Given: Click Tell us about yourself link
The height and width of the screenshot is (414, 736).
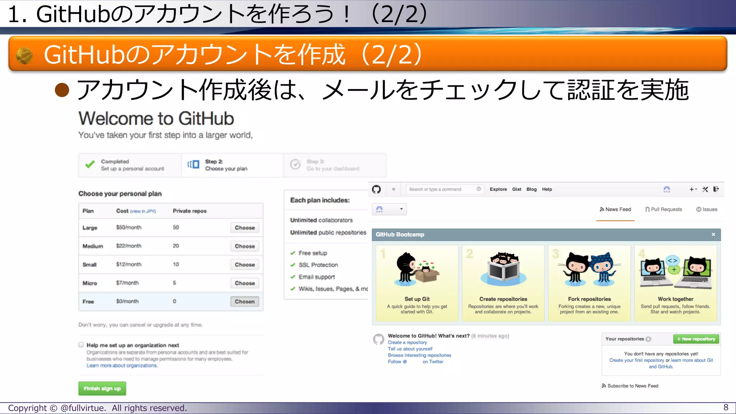Looking at the screenshot, I should click(410, 349).
